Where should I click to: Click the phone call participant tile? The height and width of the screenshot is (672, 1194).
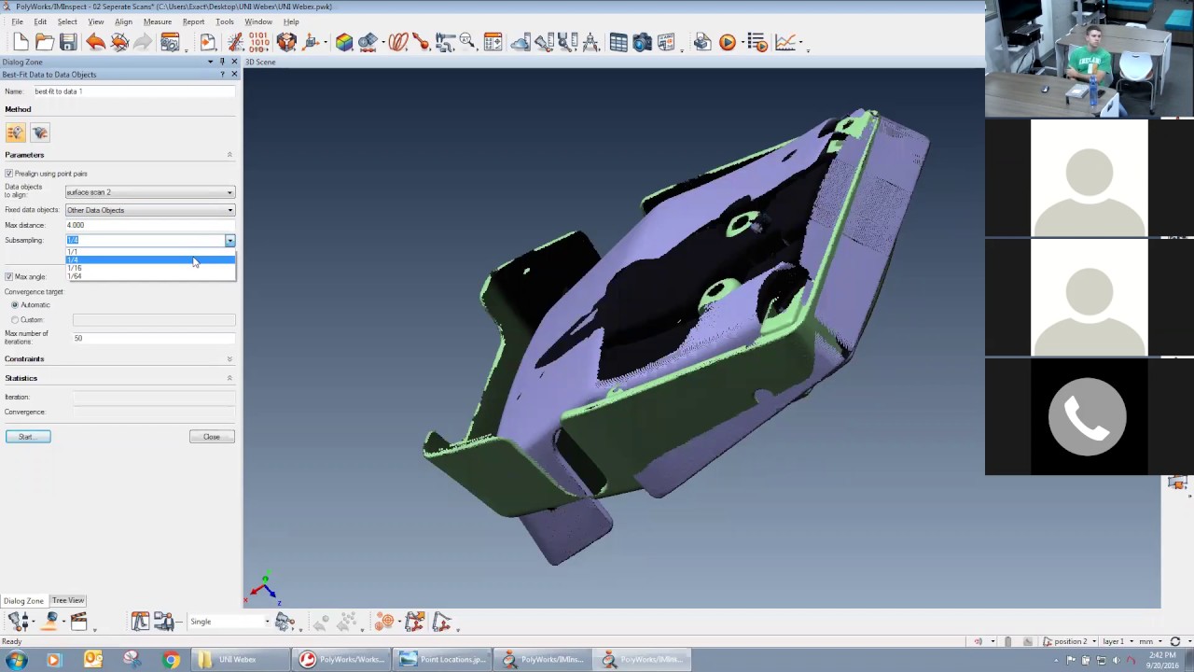click(1089, 416)
